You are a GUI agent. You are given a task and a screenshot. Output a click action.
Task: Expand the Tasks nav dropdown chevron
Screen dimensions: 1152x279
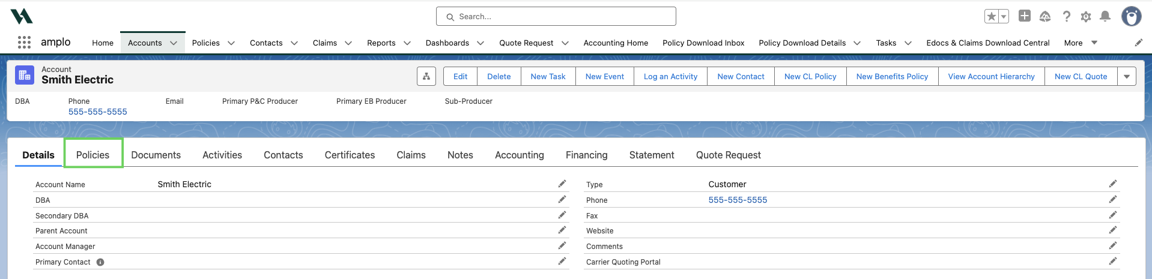(x=908, y=43)
